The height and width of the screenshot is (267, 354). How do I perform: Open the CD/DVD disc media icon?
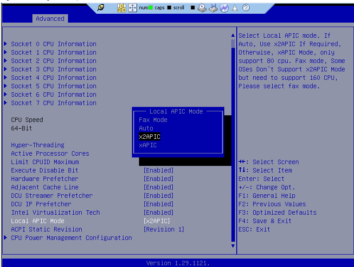click(x=224, y=8)
